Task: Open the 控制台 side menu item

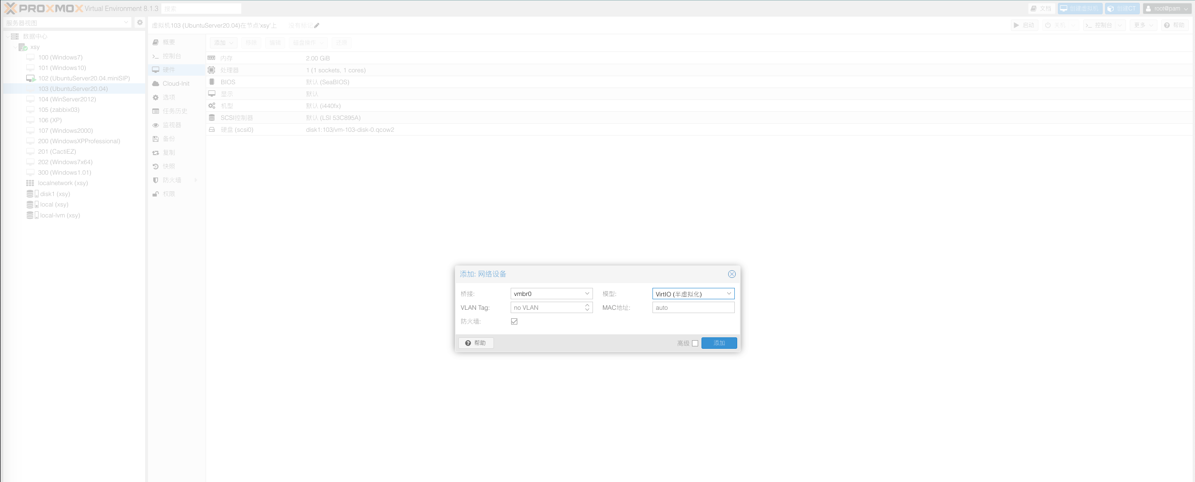Action: click(x=177, y=56)
